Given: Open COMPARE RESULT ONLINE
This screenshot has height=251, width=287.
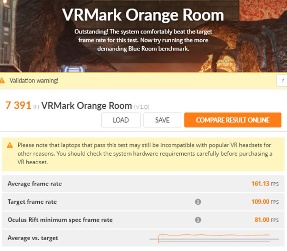Looking at the screenshot, I should coord(232,120).
